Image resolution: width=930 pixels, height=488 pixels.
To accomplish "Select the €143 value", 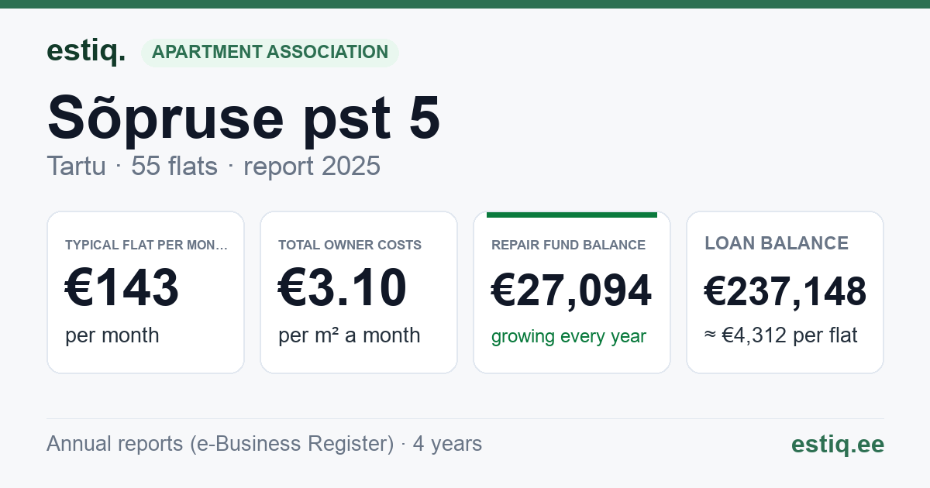I will click(x=122, y=288).
